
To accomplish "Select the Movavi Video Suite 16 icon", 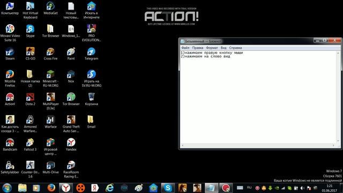I will (10, 33).
